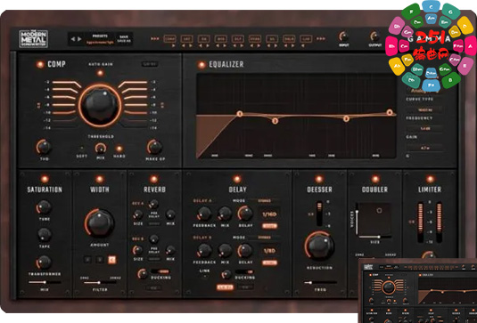Image resolution: width=477 pixels, height=323 pixels.
Task: Click the Rev A SIZE knob
Action: 138,214
